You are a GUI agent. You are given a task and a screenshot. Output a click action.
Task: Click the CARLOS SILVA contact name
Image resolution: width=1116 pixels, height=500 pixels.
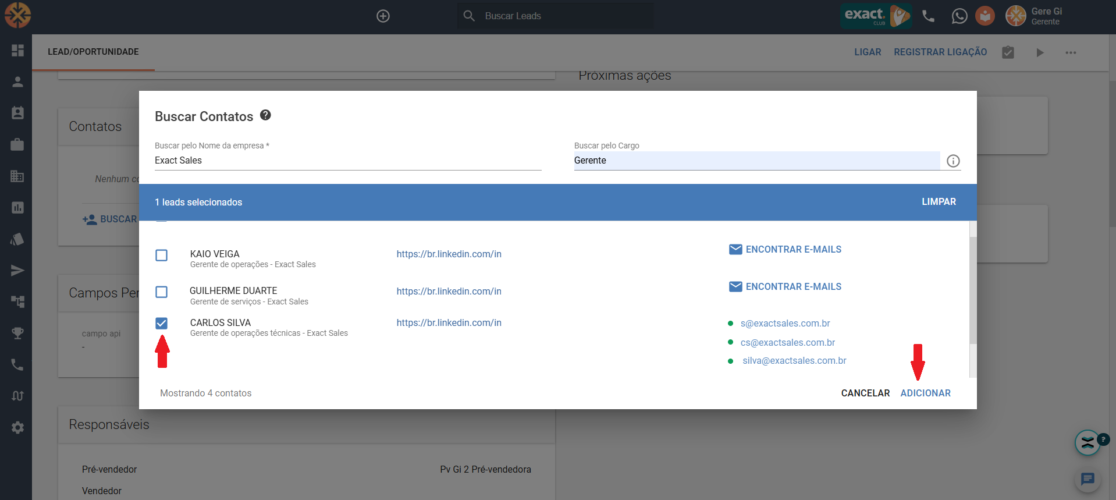click(x=221, y=322)
